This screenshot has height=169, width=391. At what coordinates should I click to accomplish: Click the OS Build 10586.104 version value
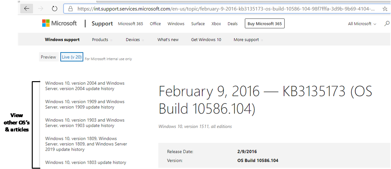258,160
